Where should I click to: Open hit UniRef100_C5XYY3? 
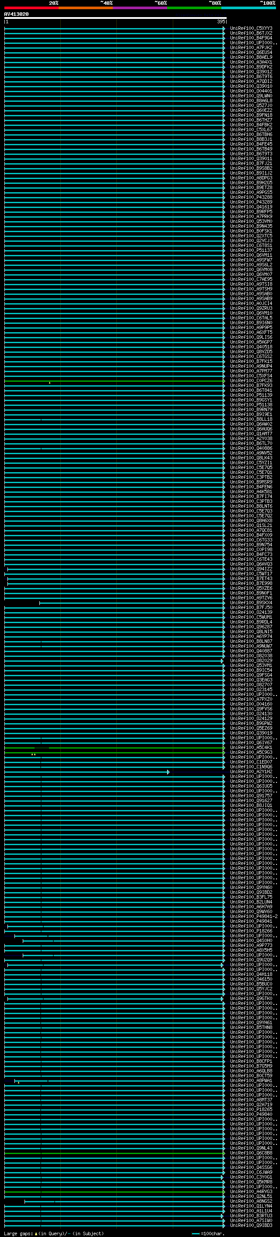click(251, 29)
